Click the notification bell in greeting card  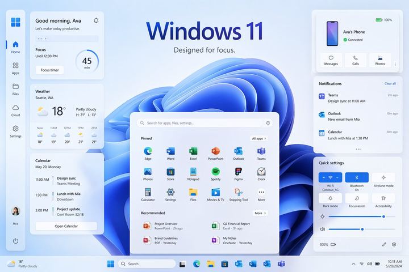click(96, 20)
